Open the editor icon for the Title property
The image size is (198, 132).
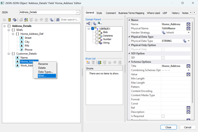point(188,66)
